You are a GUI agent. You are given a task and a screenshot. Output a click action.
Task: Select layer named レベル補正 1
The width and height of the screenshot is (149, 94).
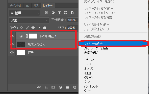pos(48,36)
